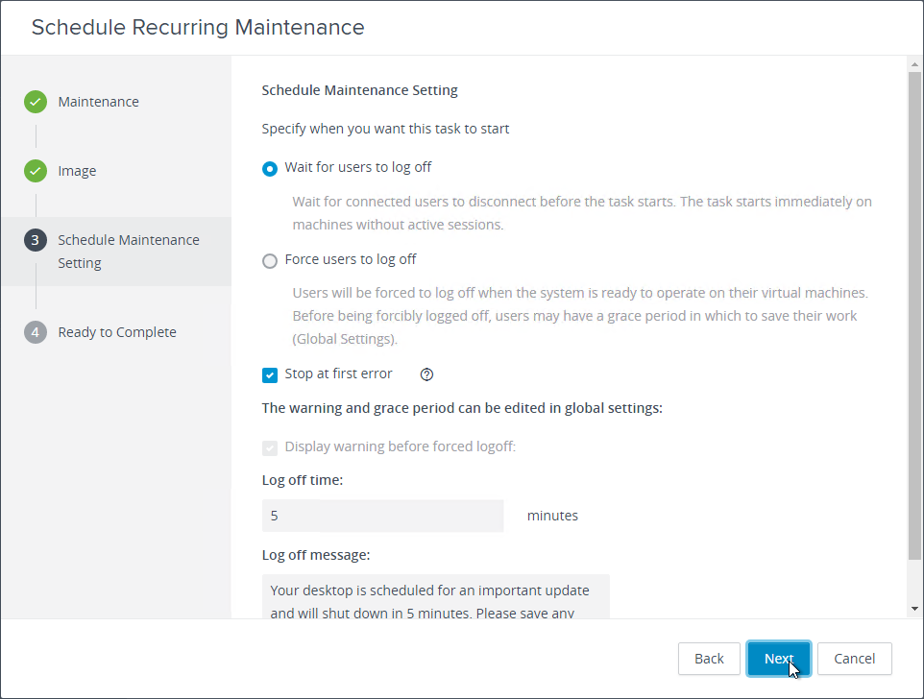Click the Next button
Viewport: 924px width, 699px height.
[778, 659]
